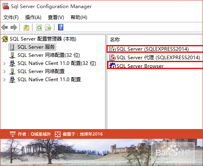This screenshot has width=203, height=166.
Task: Click icon beside SQL Server 网络配置(32 位)
Action: pyautogui.click(x=12, y=55)
